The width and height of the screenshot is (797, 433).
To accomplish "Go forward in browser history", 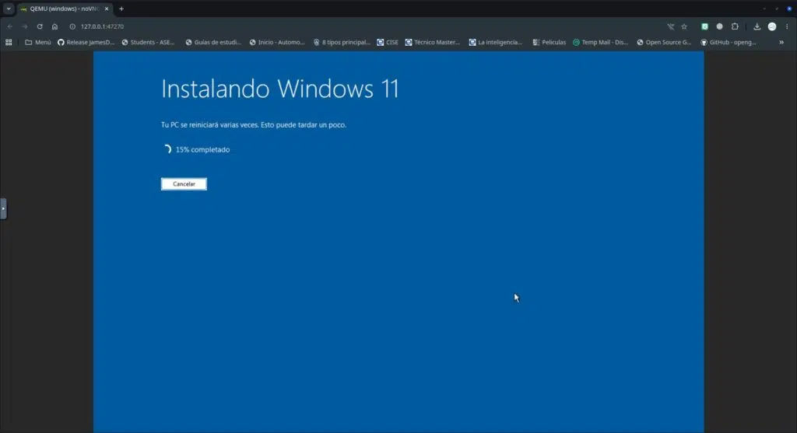I will point(24,26).
